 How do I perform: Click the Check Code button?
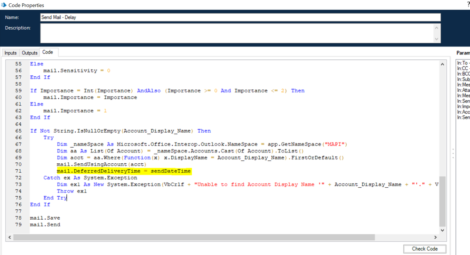pyautogui.click(x=424, y=249)
